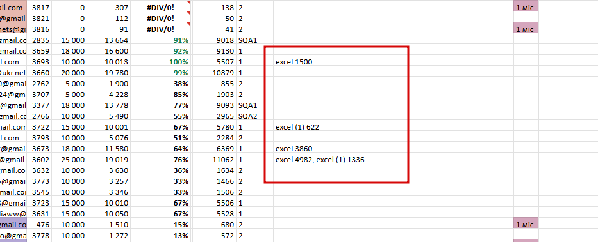Select the green 99% cell
Viewport: 598px width, 242px height.
pos(161,73)
